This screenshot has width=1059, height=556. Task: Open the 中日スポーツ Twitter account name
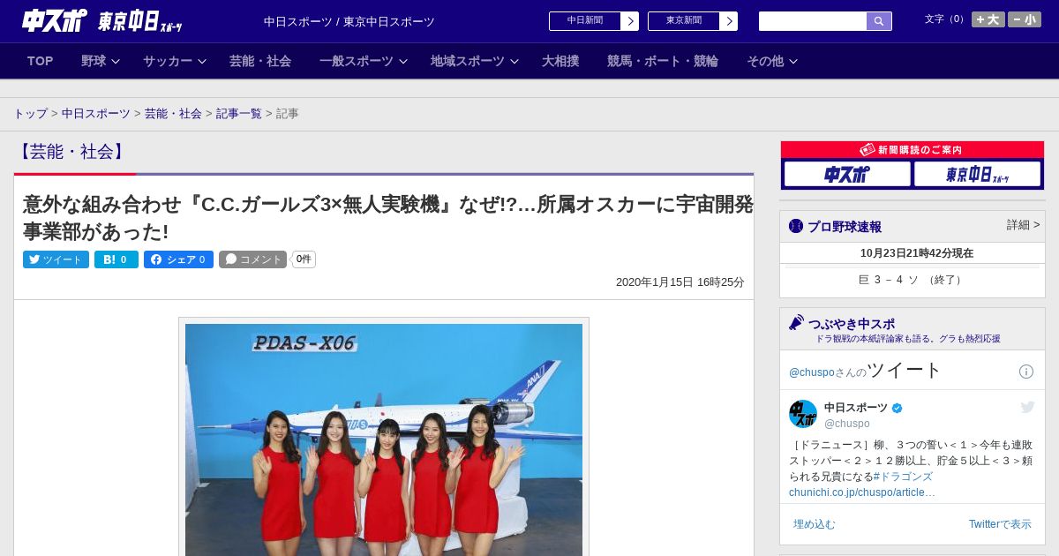[856, 408]
